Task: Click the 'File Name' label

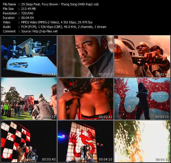Action: 9,4
